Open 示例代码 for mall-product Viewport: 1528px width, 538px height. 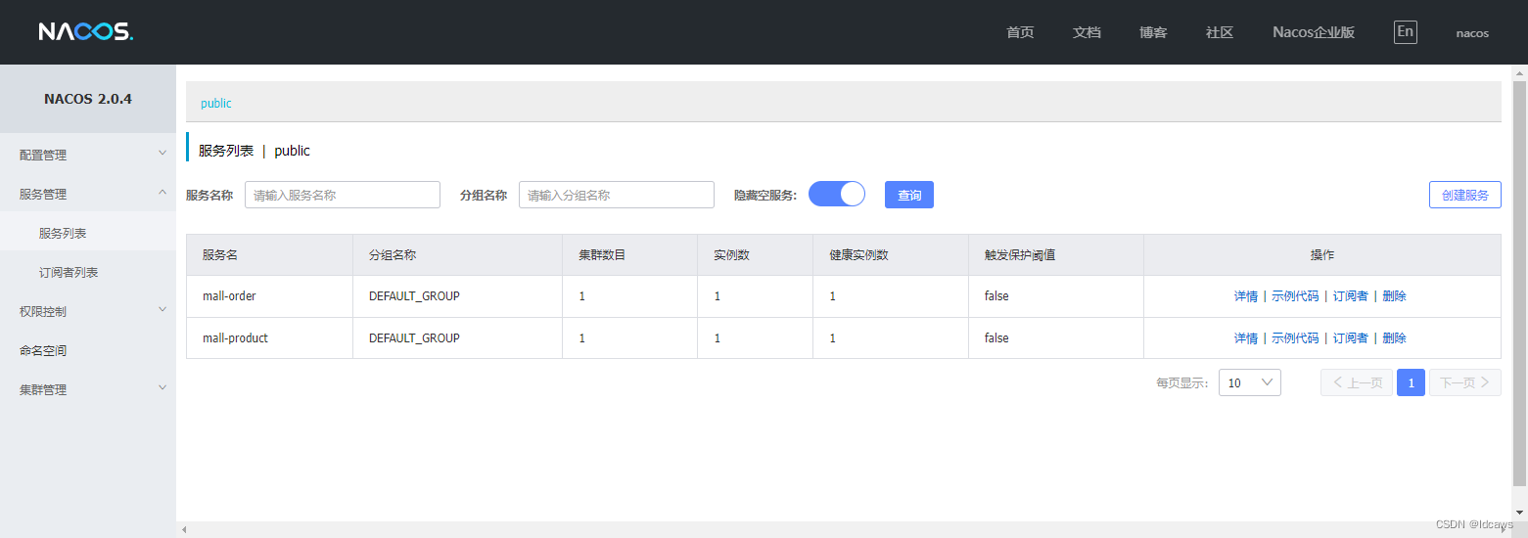point(1295,338)
